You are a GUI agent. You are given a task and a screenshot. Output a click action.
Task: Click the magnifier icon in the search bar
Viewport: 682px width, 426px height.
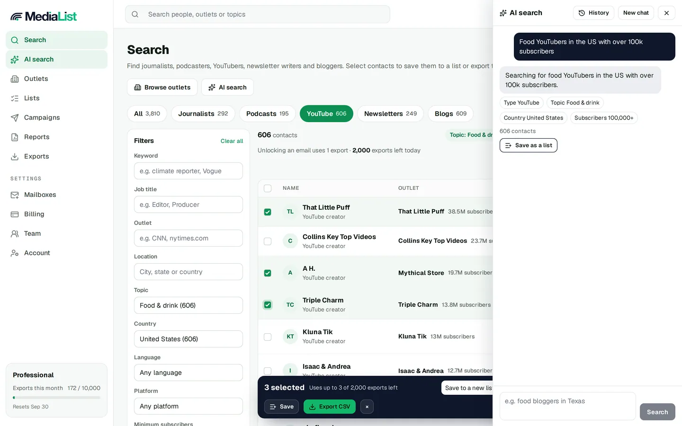tap(135, 14)
